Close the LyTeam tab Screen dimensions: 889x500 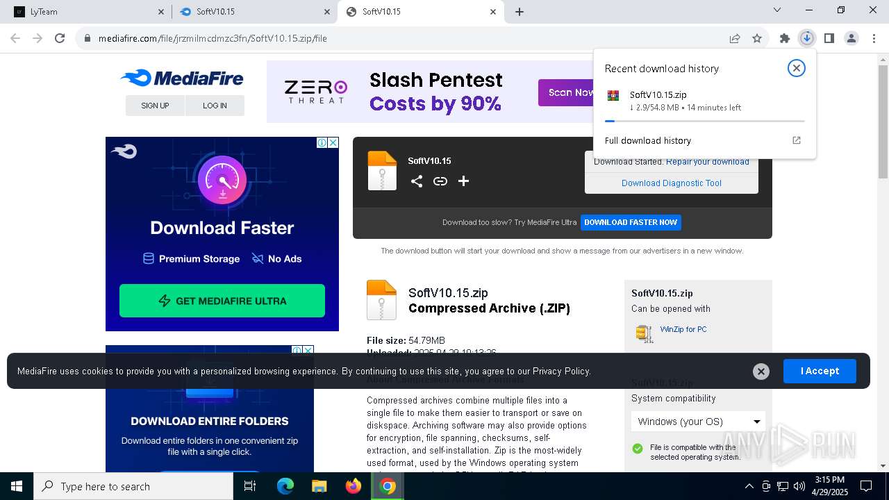(x=160, y=12)
